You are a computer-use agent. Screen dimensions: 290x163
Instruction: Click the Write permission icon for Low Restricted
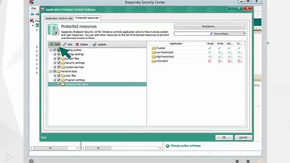tap(219, 53)
